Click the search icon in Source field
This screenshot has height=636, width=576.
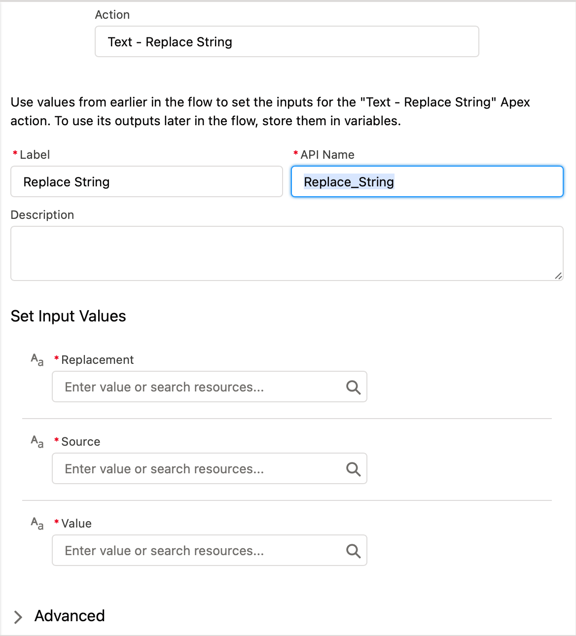[353, 469]
